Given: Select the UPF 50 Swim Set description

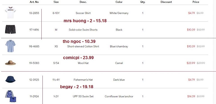Looking at the screenshot, I should click(x=83, y=96).
